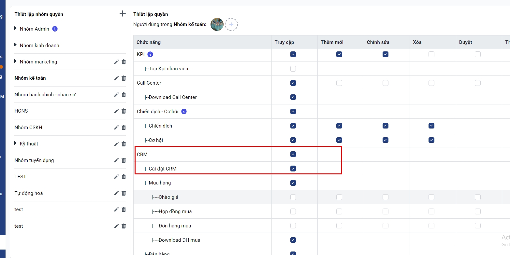Image resolution: width=510 pixels, height=258 pixels.
Task: Expand the Nhóm Admin tree node
Action: tap(16, 29)
